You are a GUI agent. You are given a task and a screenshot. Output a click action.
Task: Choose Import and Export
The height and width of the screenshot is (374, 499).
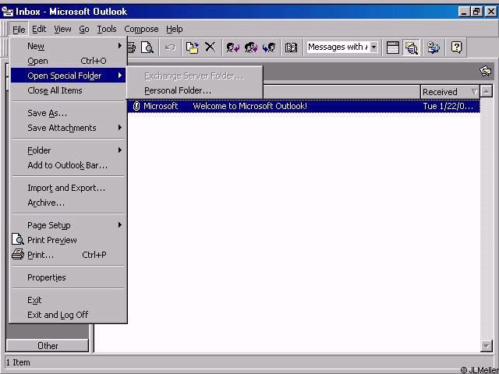[x=69, y=188]
